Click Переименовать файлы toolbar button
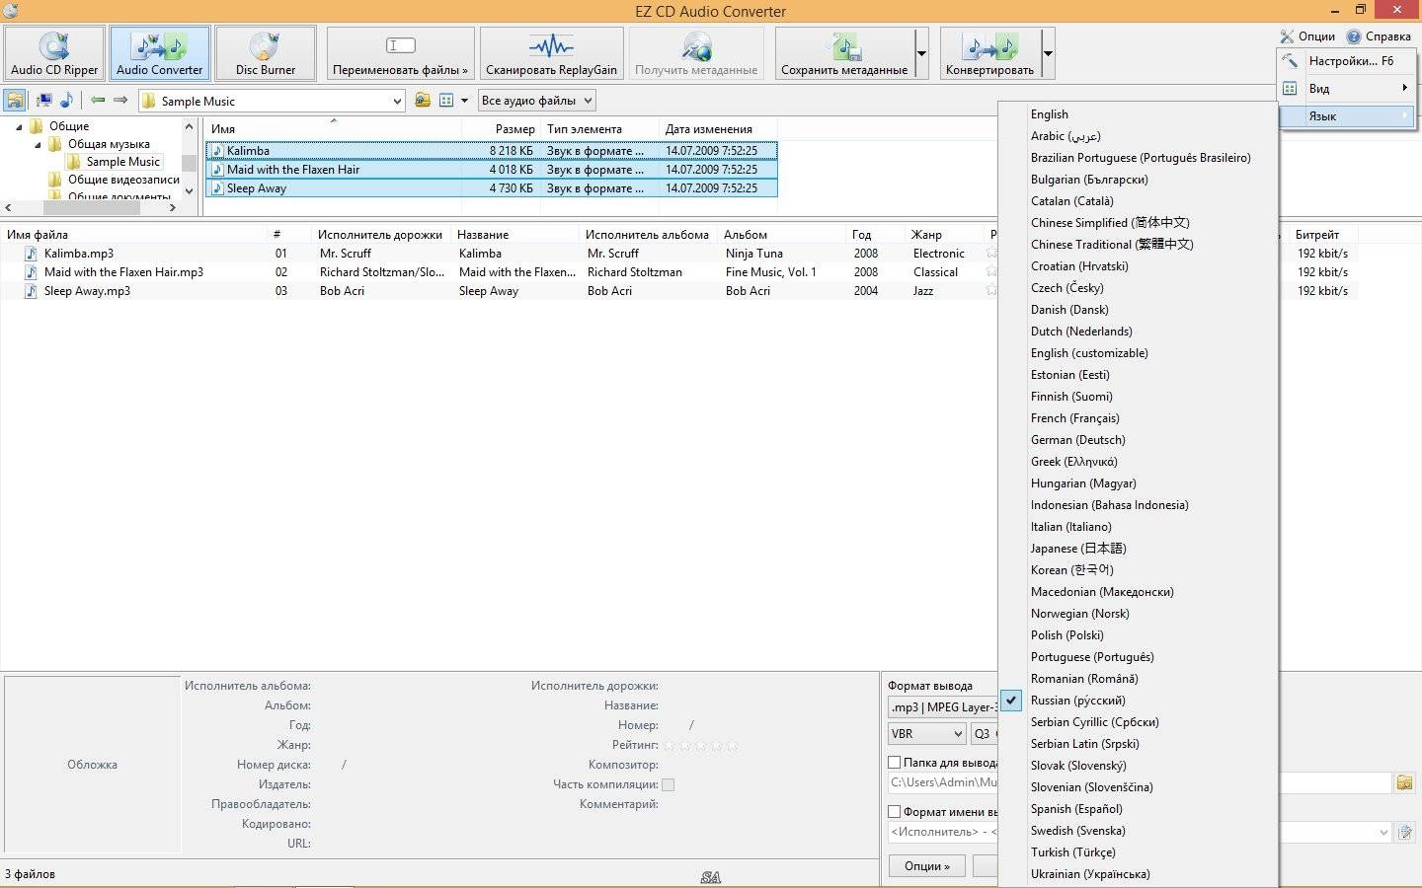This screenshot has height=888, width=1422. [400, 53]
